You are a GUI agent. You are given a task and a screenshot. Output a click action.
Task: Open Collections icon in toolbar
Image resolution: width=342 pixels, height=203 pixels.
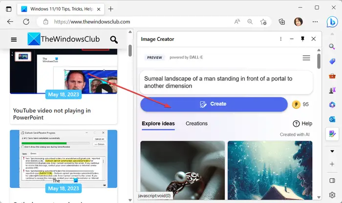pyautogui.click(x=282, y=22)
